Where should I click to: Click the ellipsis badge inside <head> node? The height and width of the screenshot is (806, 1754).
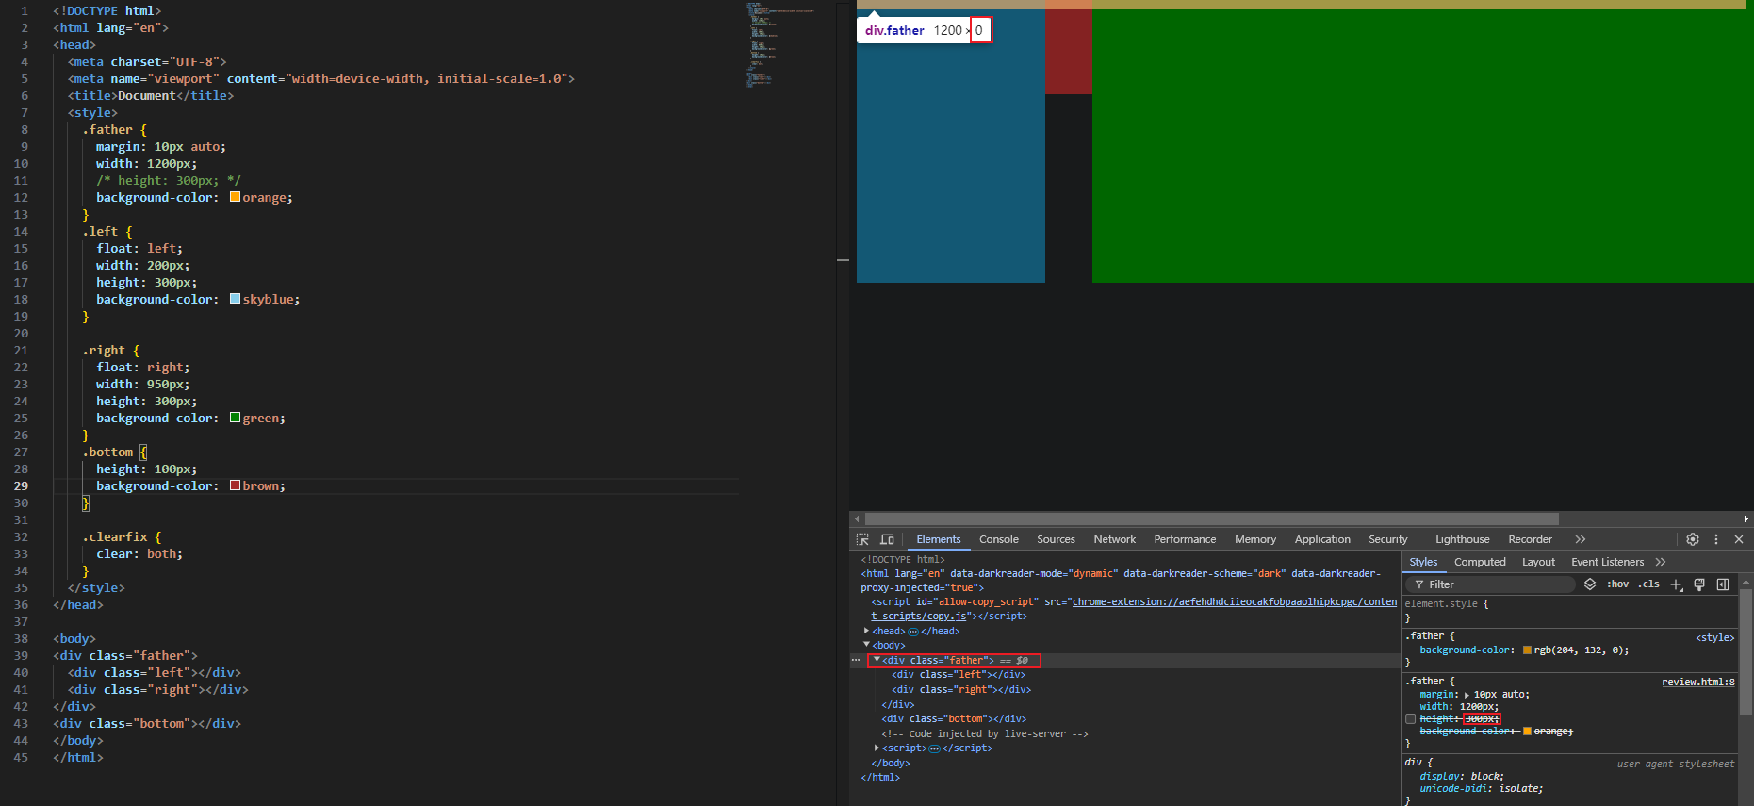(x=913, y=632)
